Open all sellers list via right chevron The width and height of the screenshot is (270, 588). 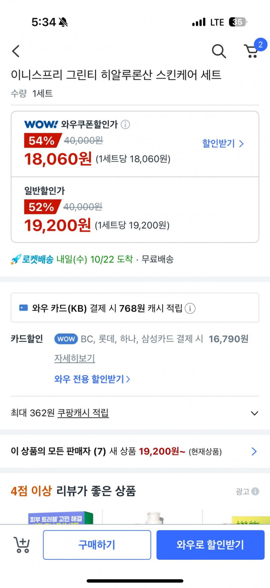coord(254,451)
